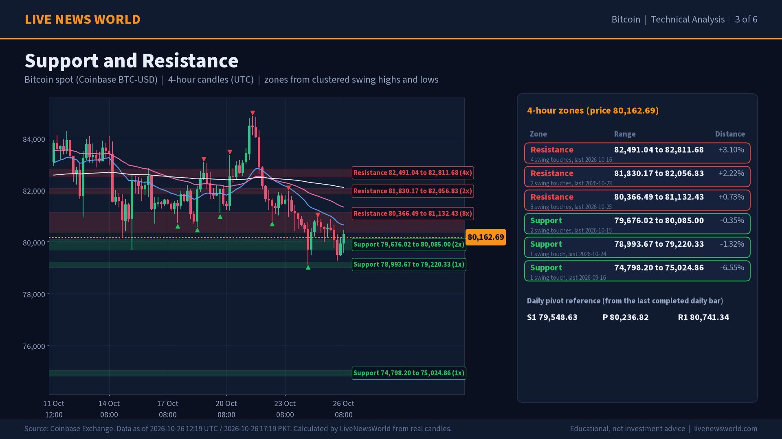Click the orange 80,162.69 price tag
Screen dimensions: 782x439
[485, 237]
